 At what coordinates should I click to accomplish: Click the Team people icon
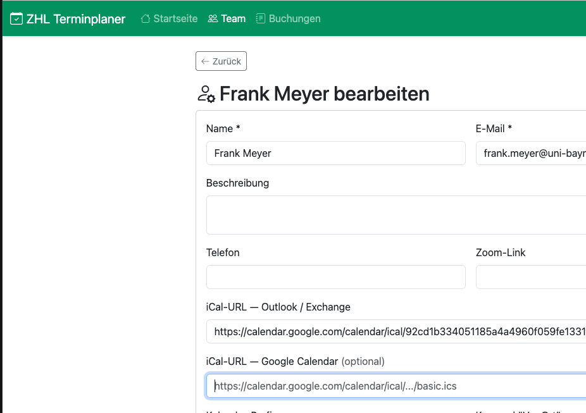213,18
